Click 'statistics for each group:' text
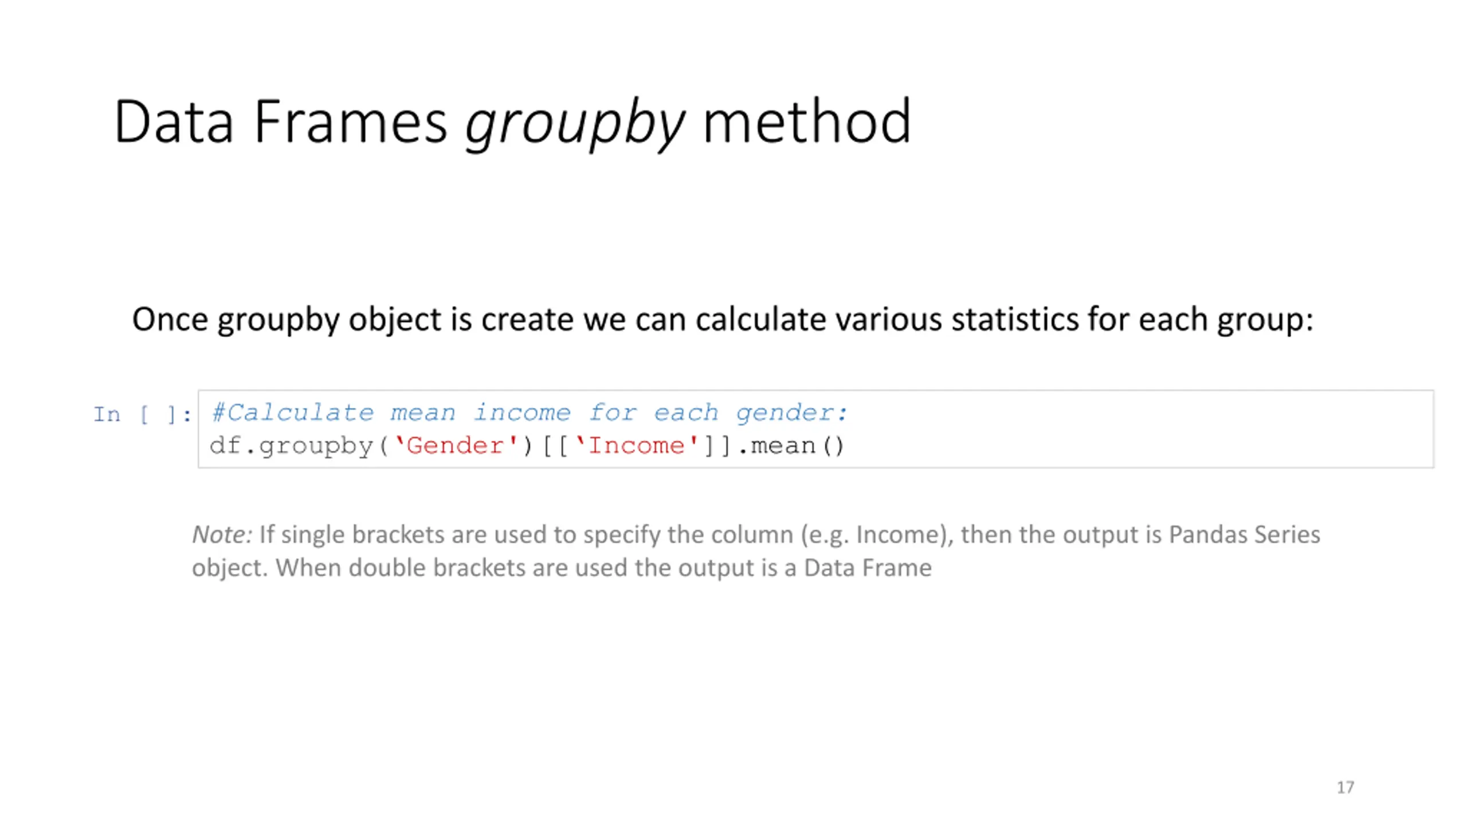1467x825 pixels. pos(1132,319)
